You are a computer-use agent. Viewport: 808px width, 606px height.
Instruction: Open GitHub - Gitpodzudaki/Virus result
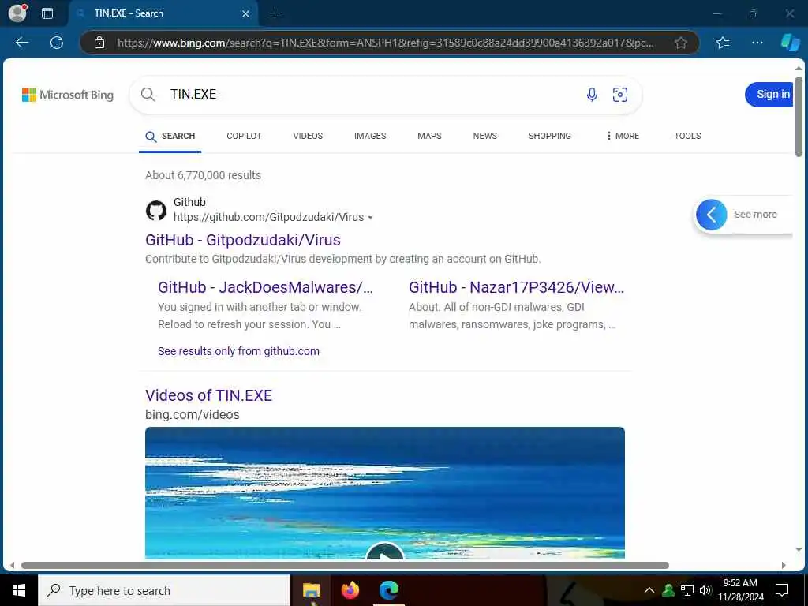(x=243, y=240)
